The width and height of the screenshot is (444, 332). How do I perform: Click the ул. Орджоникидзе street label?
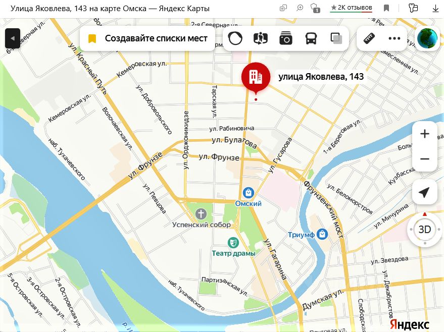(x=186, y=140)
